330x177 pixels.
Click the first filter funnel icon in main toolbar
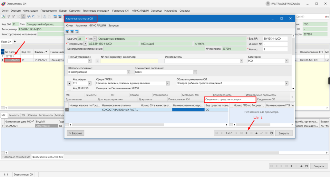click(8, 17)
